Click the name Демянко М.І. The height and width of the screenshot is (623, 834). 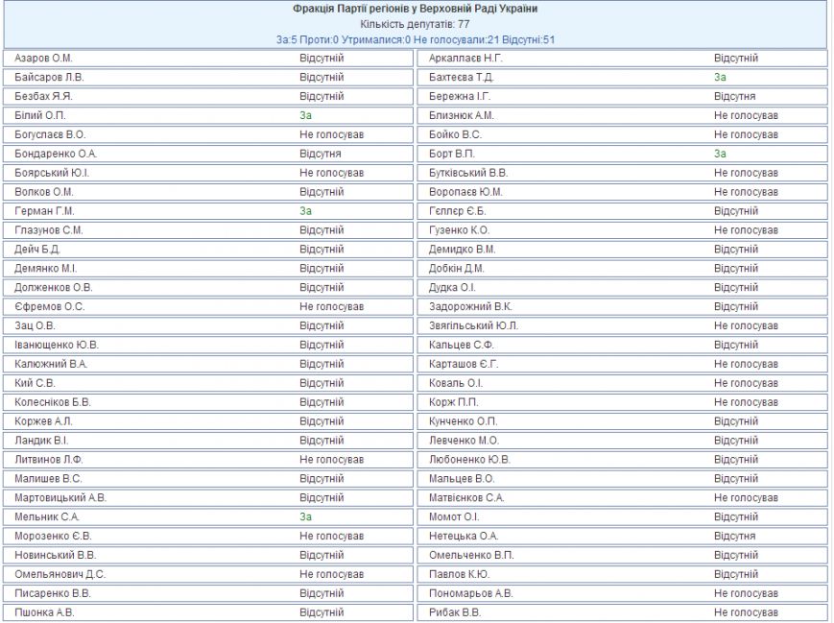point(46,269)
